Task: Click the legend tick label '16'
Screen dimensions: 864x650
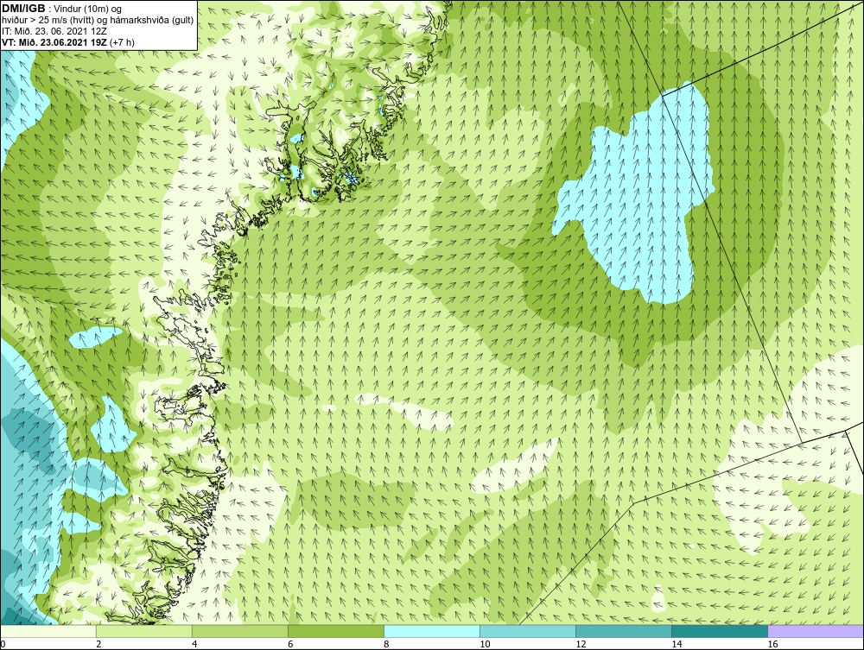Action: (772, 644)
